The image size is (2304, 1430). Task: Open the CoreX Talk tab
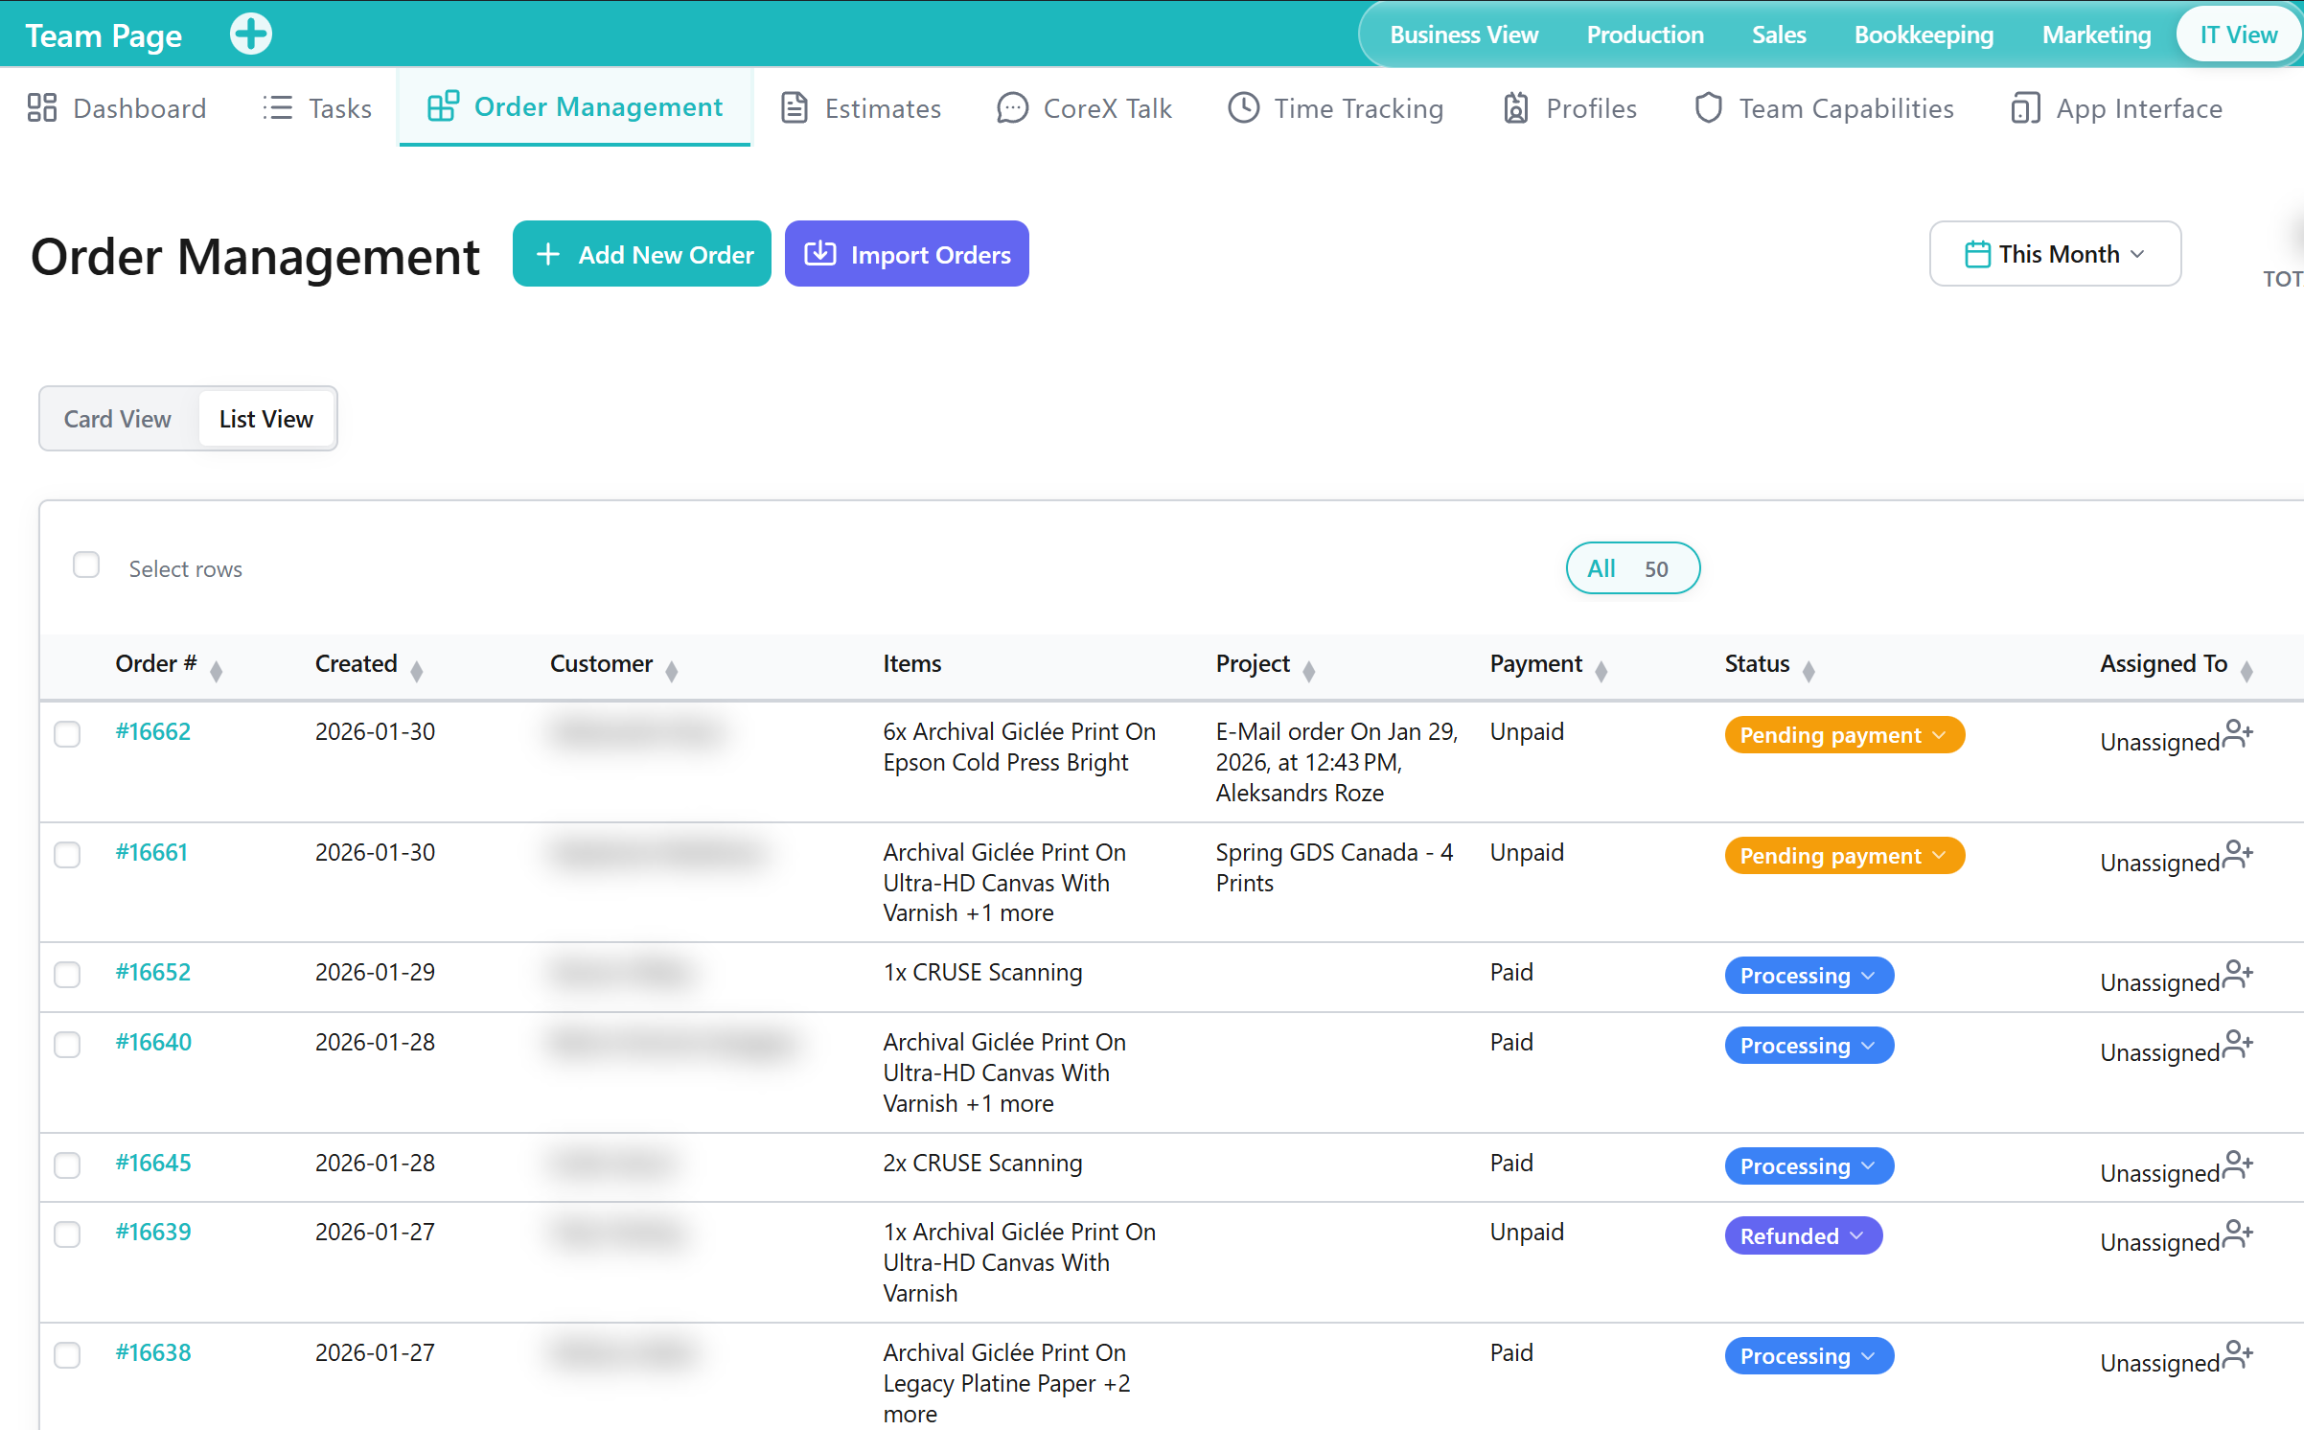coord(1084,108)
